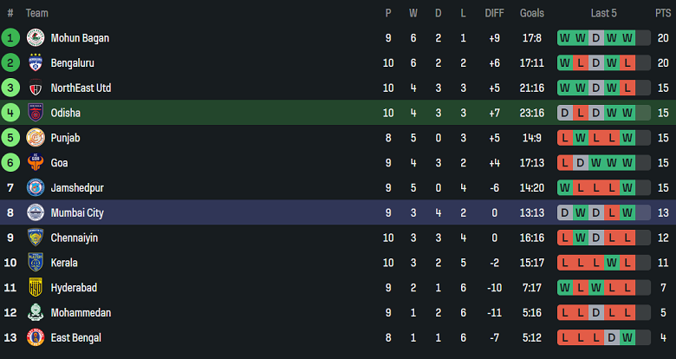Click the Mohun Bagan team crest
The image size is (676, 359).
pyautogui.click(x=36, y=37)
